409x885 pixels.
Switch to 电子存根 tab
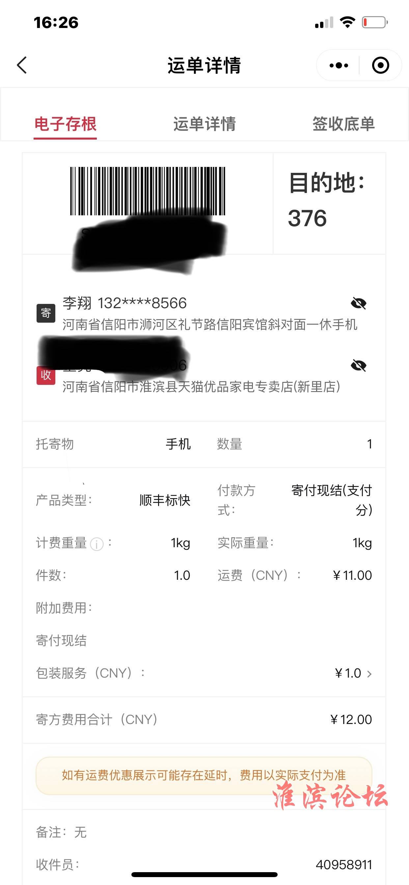(x=65, y=124)
